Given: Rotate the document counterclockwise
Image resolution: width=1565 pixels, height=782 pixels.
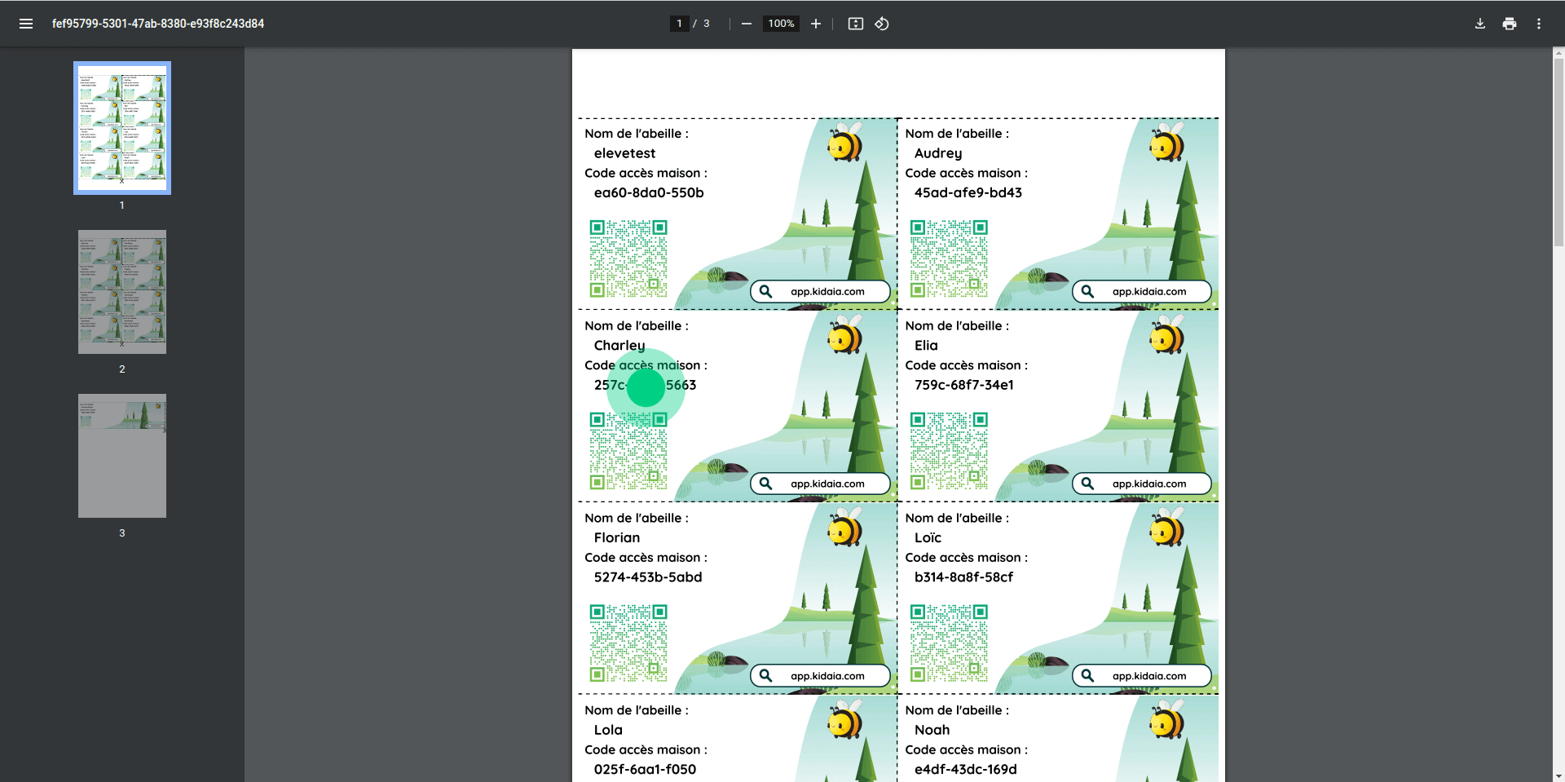Looking at the screenshot, I should [x=882, y=24].
